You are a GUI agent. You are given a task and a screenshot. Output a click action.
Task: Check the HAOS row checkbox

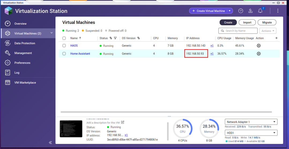tap(64, 46)
